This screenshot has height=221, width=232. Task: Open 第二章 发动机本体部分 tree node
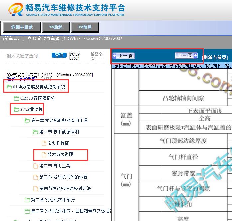53,200
